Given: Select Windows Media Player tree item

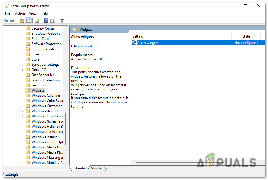Looking at the screenshot, I should pos(47,152).
